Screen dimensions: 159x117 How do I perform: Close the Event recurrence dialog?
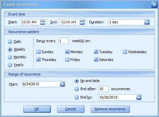coord(154,5)
